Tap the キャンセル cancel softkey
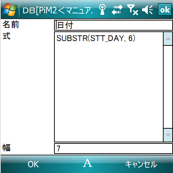Viewport: 173px width, 173px height. tap(141, 164)
